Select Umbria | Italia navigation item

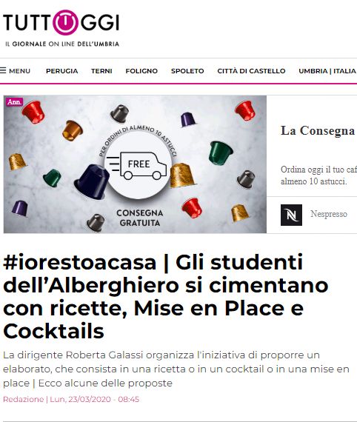click(327, 71)
